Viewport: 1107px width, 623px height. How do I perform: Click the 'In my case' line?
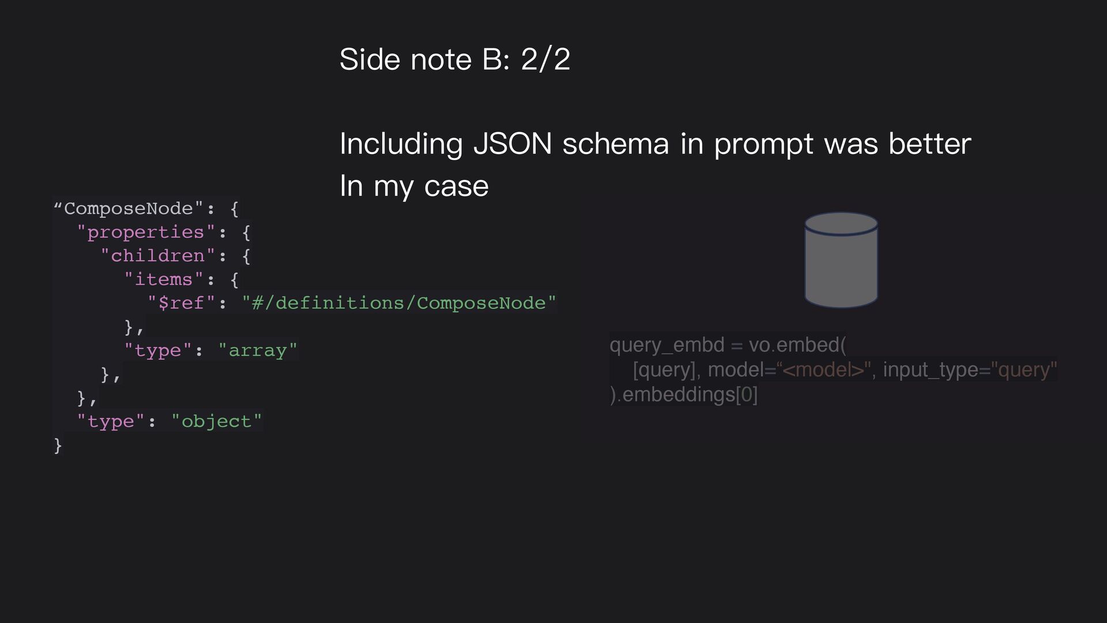point(414,186)
